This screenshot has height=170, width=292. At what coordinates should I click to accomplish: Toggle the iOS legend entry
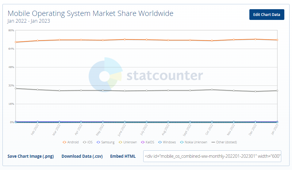88,142
